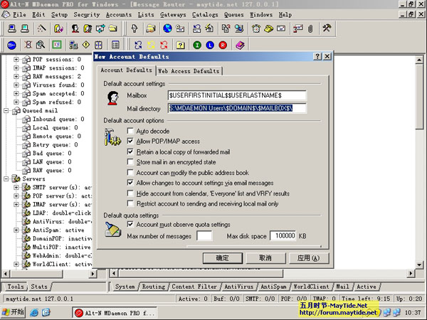Click the yellow question mark help icon
The height and width of the screenshot is (320, 427).
tap(180, 45)
